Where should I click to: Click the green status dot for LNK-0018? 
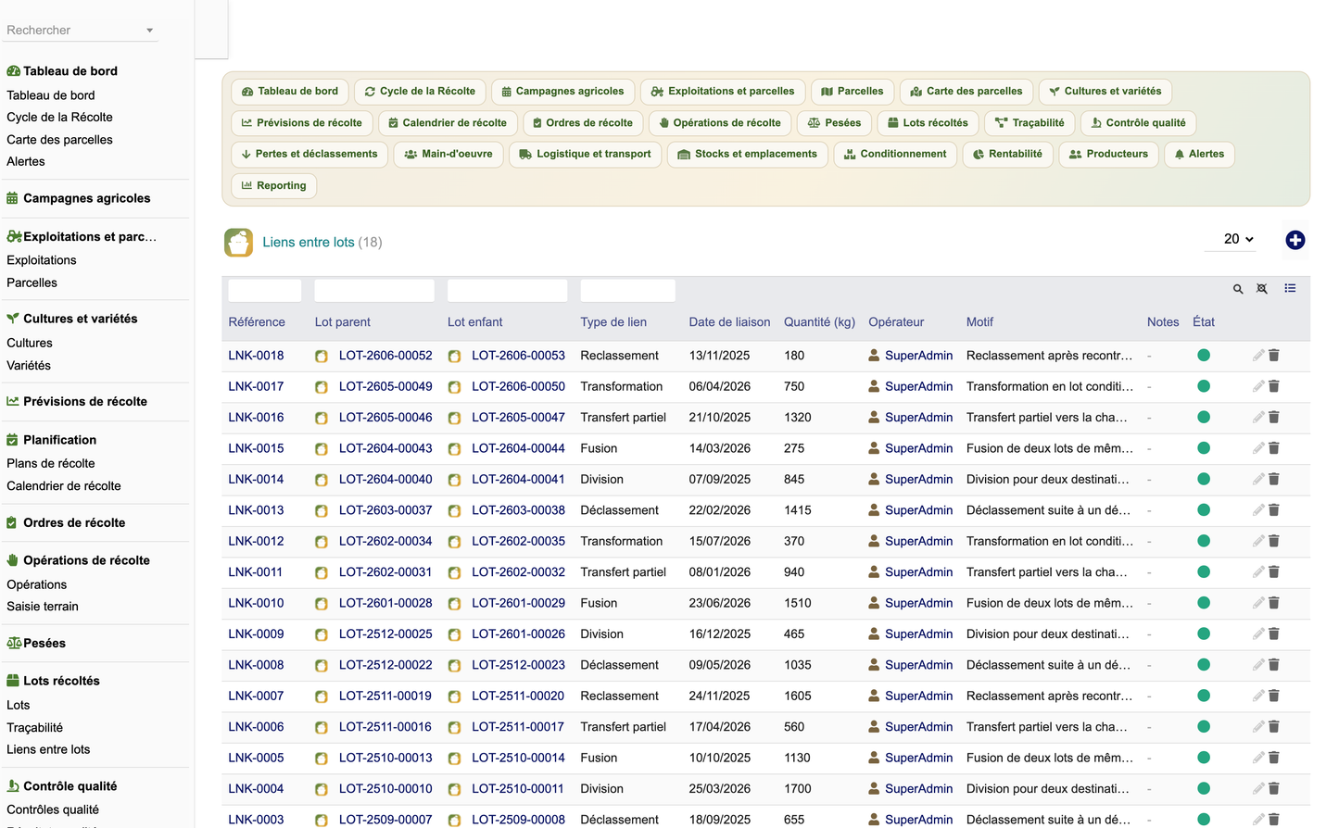pyautogui.click(x=1204, y=355)
